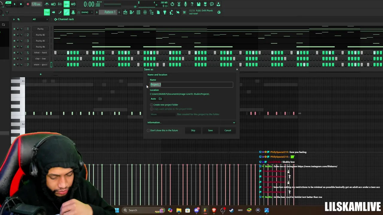Open Steam from the taskbar
The image size is (383, 215).
[231, 210]
